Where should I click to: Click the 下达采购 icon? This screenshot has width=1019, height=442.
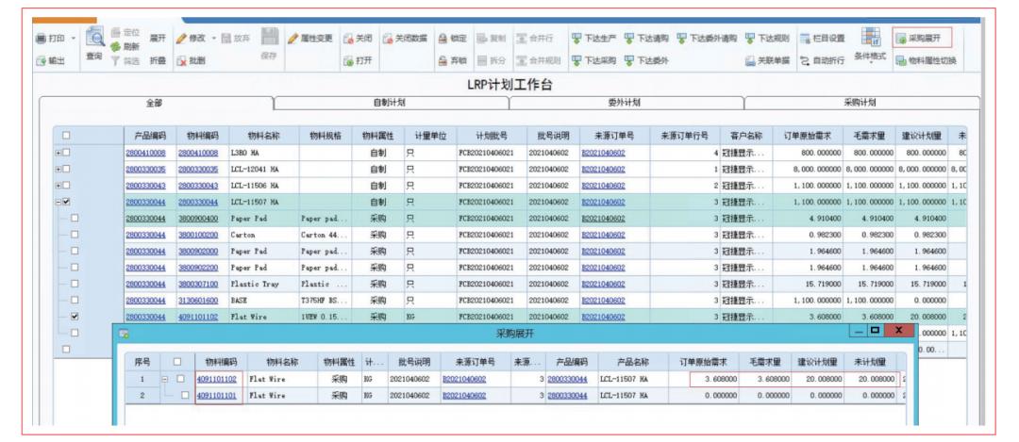[576, 61]
